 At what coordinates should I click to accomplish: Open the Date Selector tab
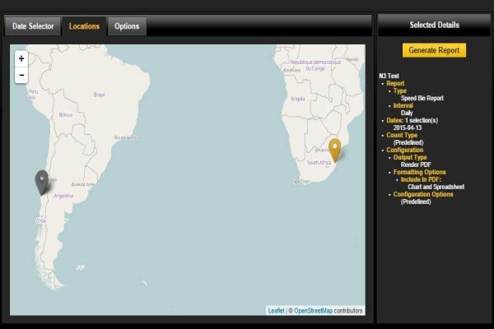[x=33, y=26]
